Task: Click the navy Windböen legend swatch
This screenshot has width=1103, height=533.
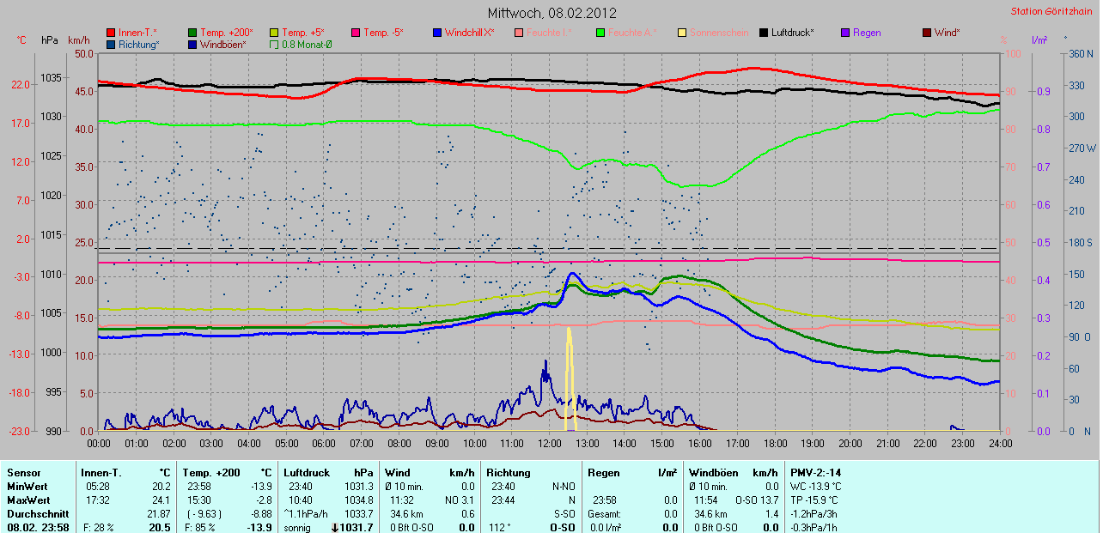Action: point(192,44)
